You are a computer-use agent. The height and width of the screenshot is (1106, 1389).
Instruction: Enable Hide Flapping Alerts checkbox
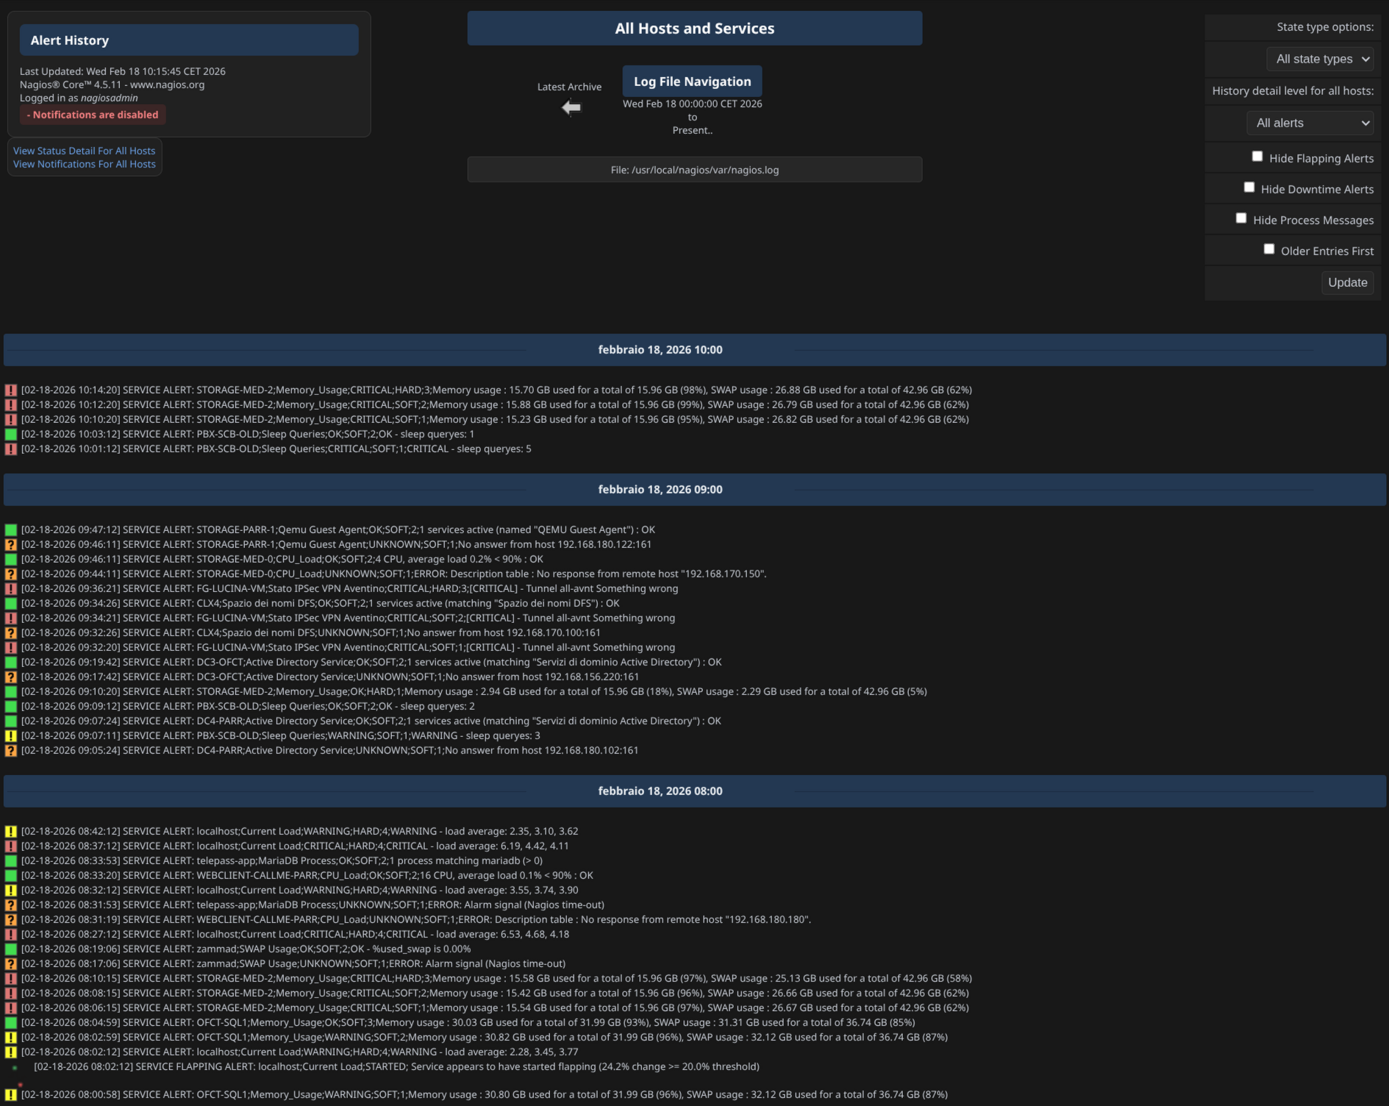(1257, 157)
